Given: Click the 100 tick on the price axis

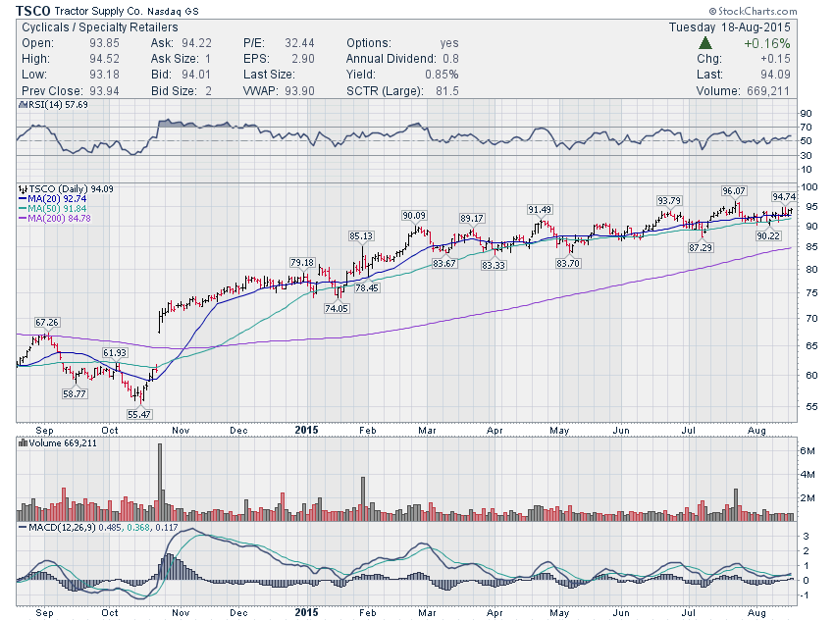Looking at the screenshot, I should pos(809,186).
